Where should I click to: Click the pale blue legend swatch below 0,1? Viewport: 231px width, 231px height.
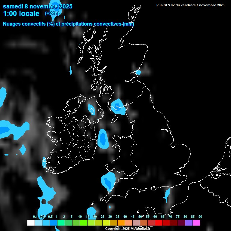pyautogui.click(x=38, y=223)
